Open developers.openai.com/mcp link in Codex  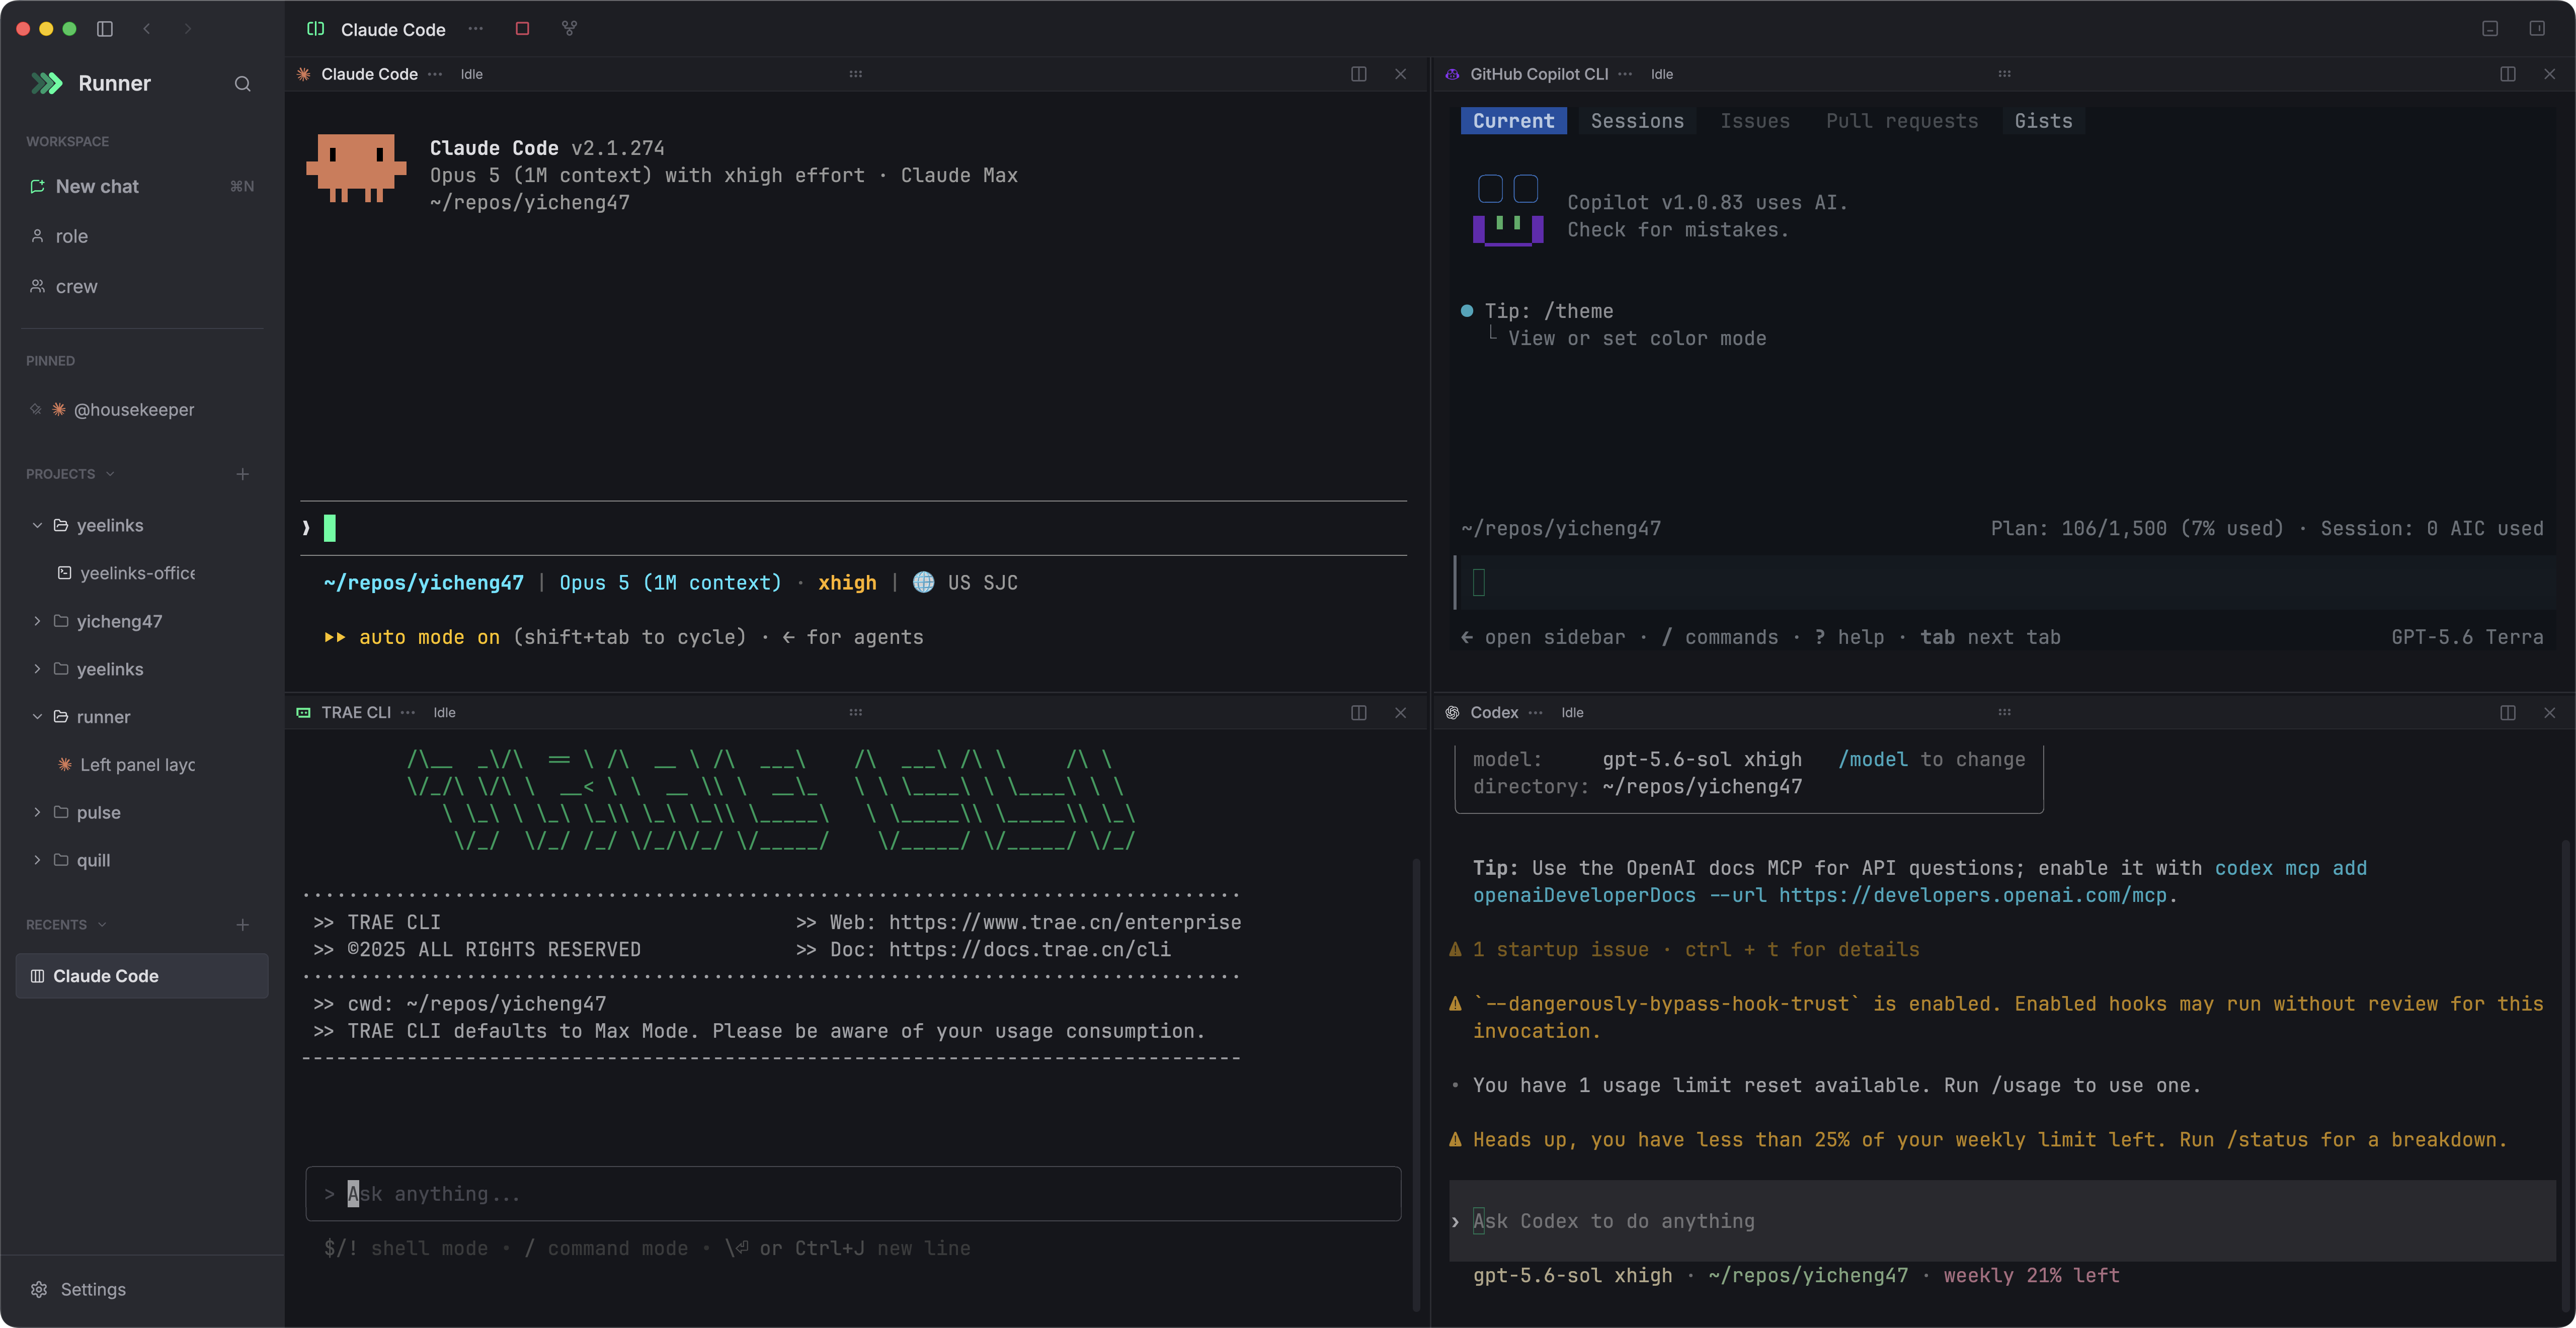tap(1972, 896)
